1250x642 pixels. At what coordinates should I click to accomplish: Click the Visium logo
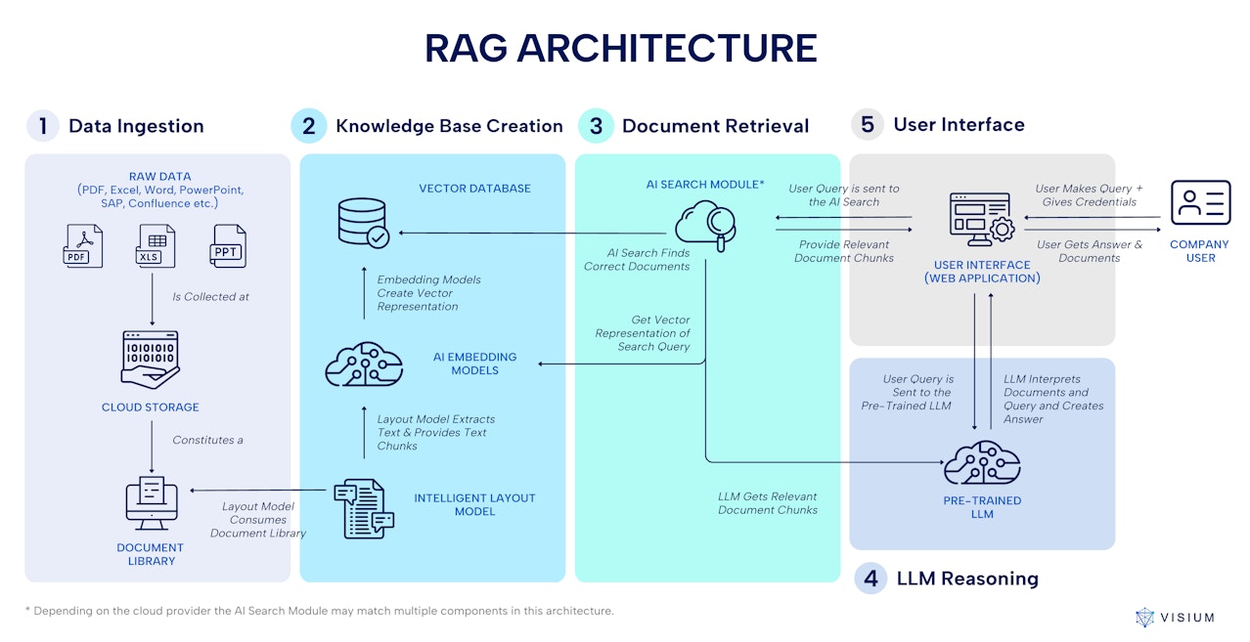(1175, 618)
